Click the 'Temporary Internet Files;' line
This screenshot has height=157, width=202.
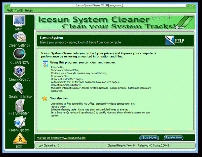tap(65, 70)
